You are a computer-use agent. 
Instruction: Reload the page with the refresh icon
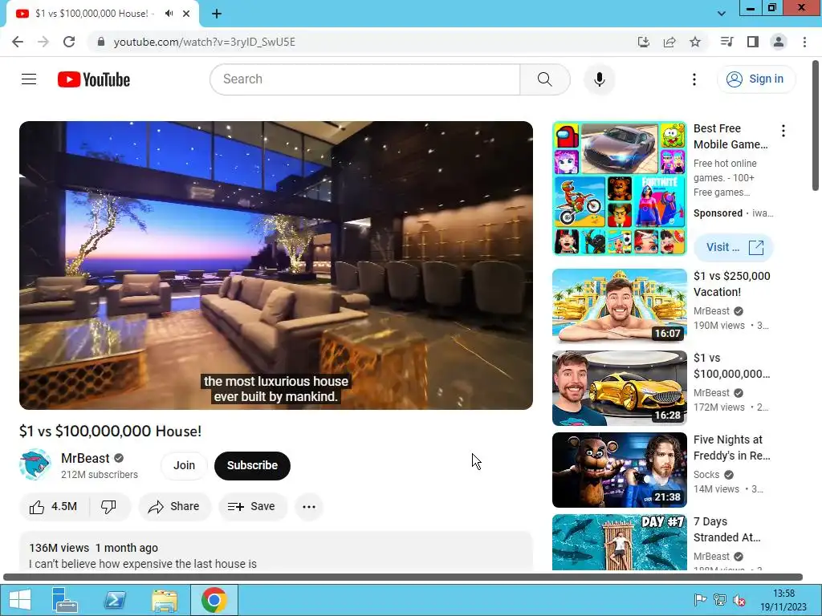pos(69,42)
